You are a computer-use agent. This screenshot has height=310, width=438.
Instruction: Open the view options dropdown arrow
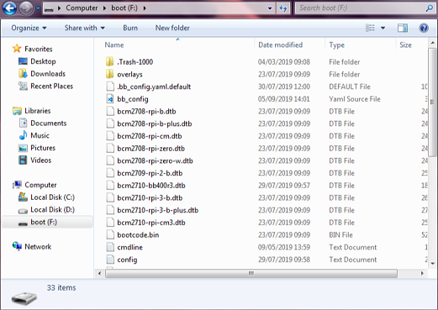[x=383, y=28]
